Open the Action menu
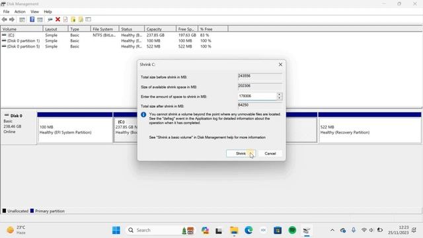This screenshot has height=238, width=423. (20, 12)
